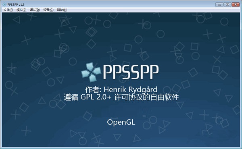Click the small gray square above OpenGL
242x149 pixels.
click(x=144, y=116)
